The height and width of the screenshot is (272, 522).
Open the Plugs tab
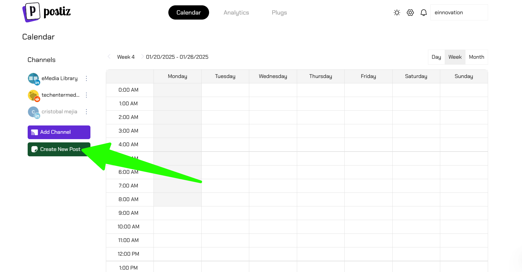(279, 12)
